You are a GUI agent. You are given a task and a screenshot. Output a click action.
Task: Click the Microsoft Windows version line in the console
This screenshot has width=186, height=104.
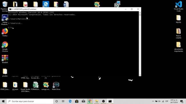[31, 12]
